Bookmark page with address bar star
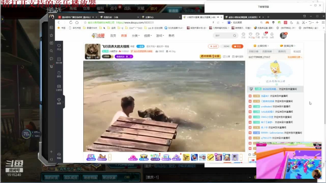This screenshot has height=183, width=326. [85, 23]
